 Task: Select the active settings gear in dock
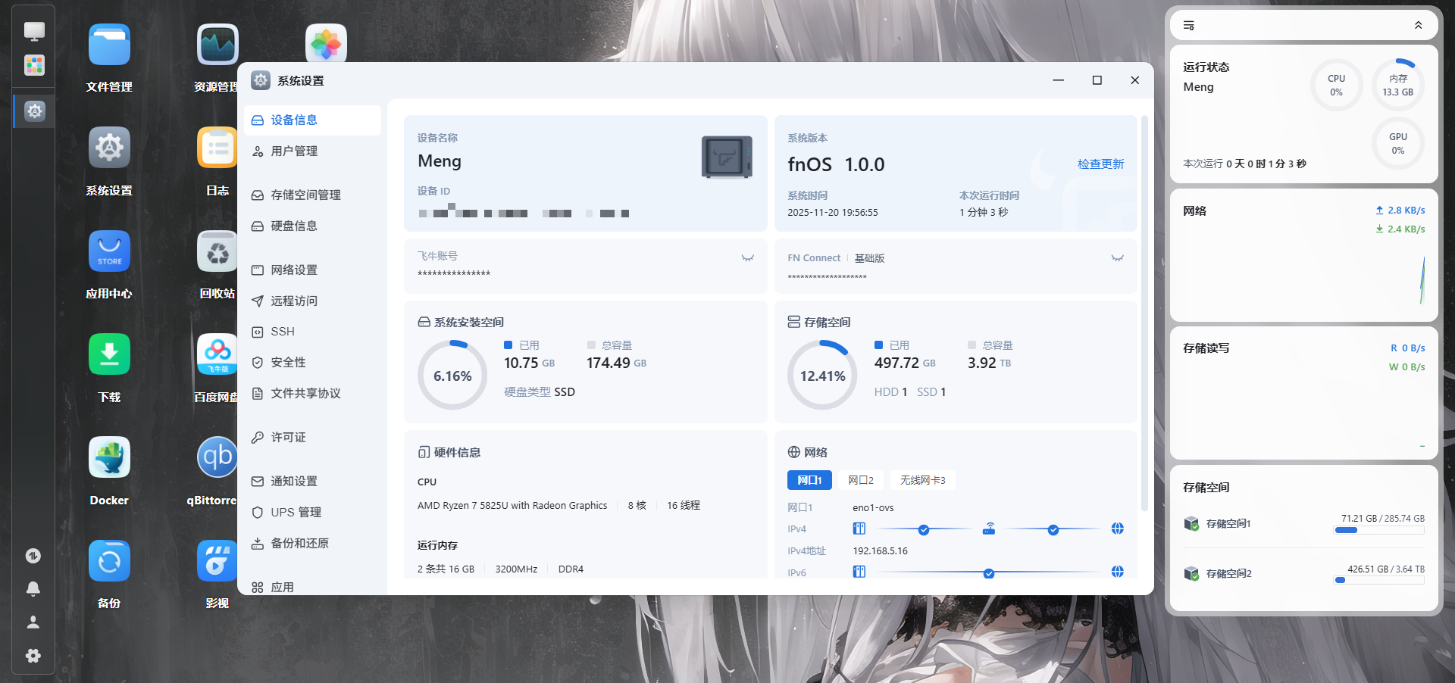[35, 111]
